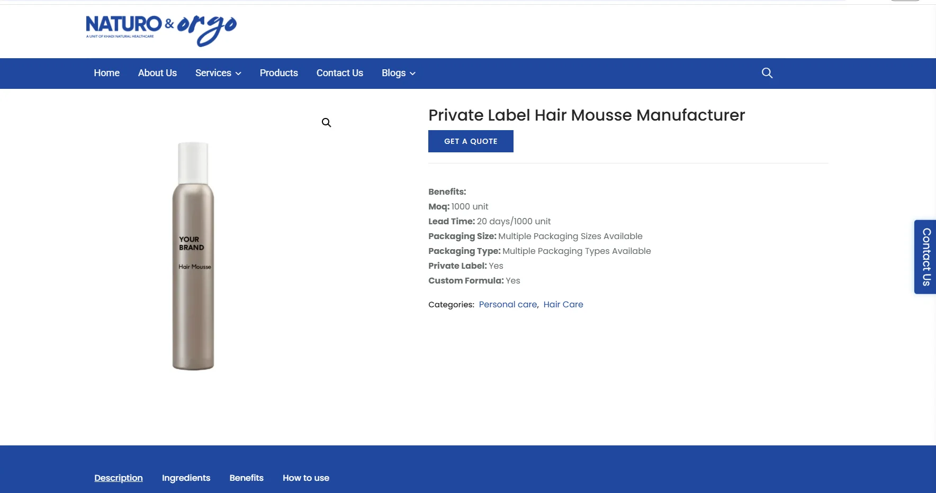Open the Services chevron arrow
The width and height of the screenshot is (936, 493).
(x=238, y=74)
